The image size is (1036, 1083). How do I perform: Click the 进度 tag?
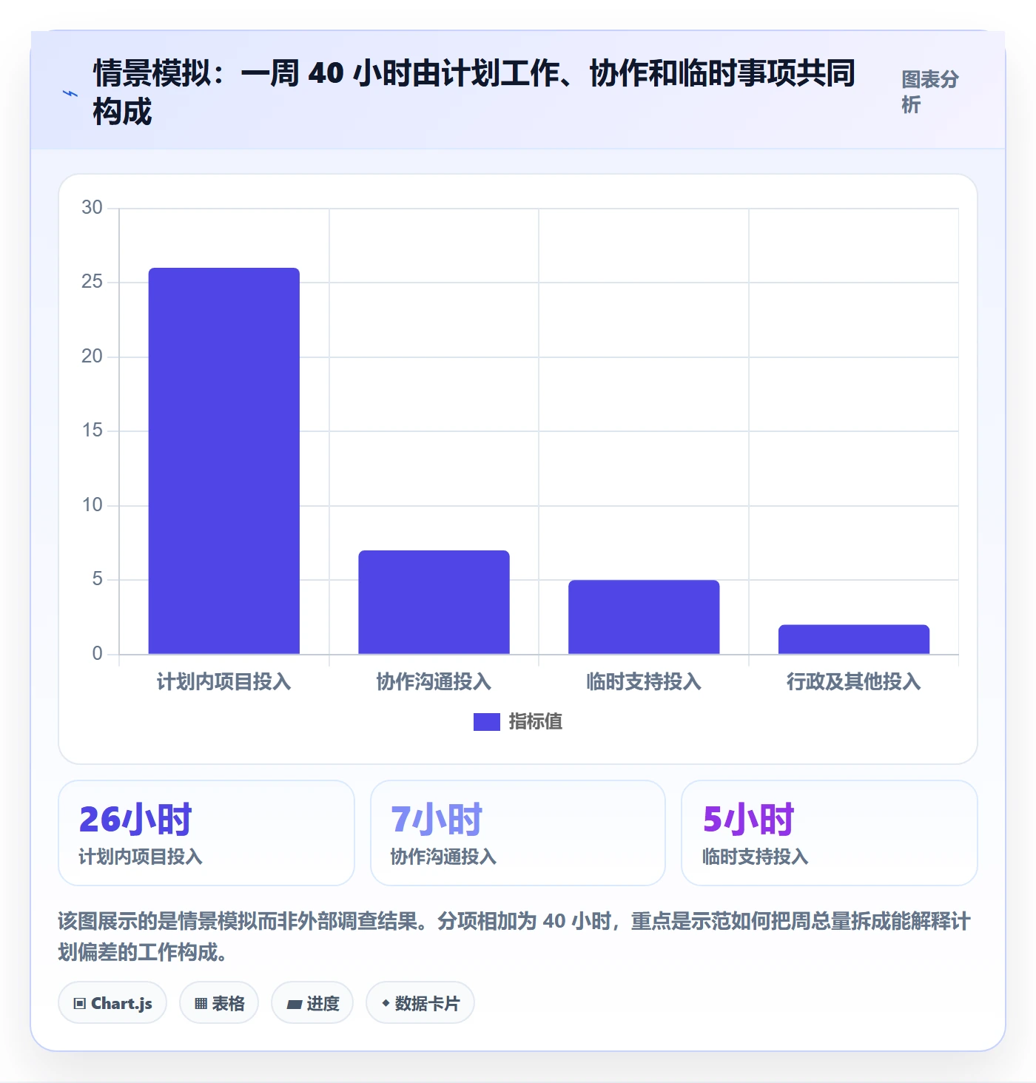(312, 1003)
